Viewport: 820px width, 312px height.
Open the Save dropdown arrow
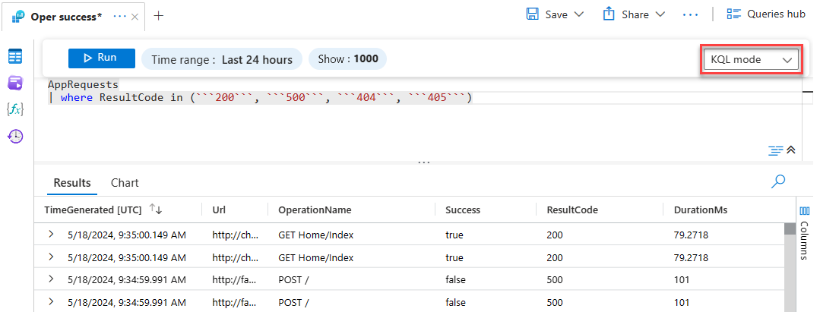pos(579,14)
